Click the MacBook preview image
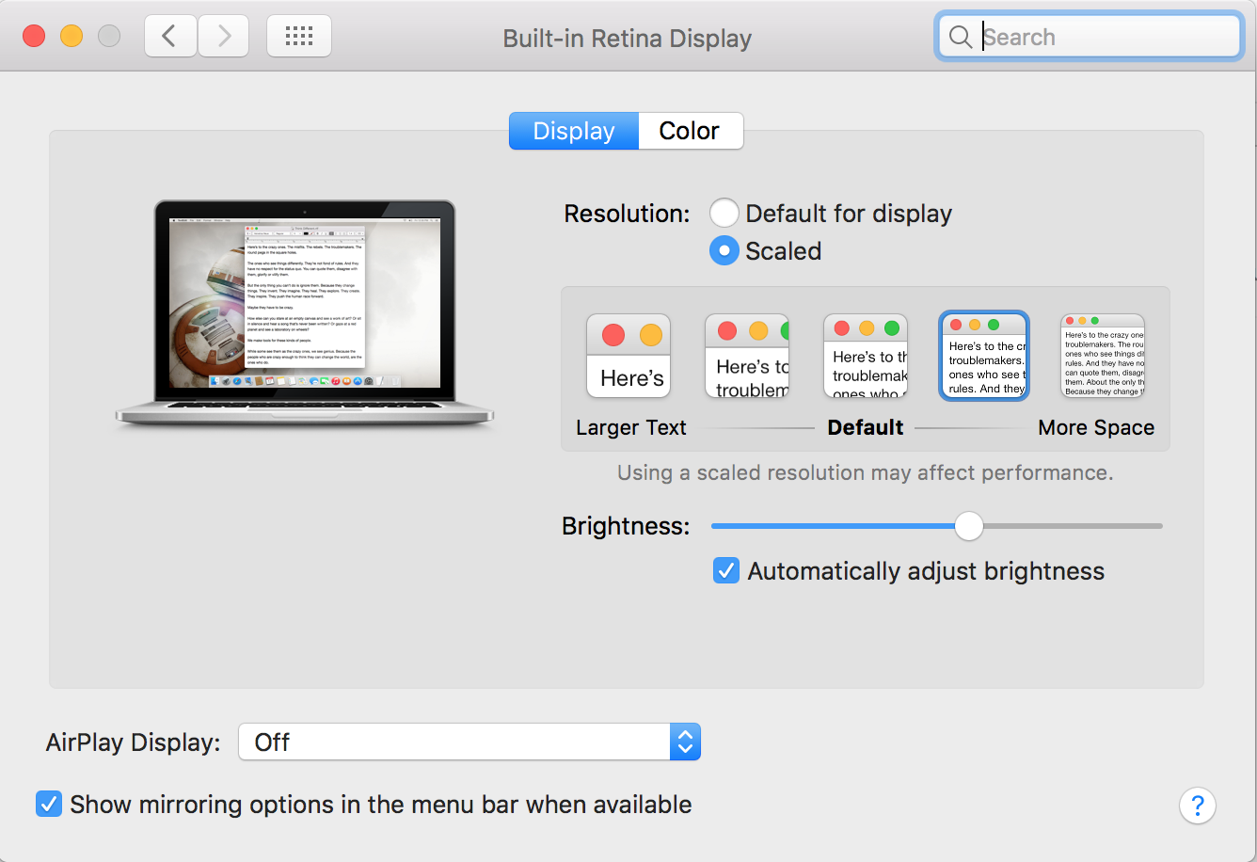Image resolution: width=1257 pixels, height=862 pixels. pyautogui.click(x=305, y=315)
